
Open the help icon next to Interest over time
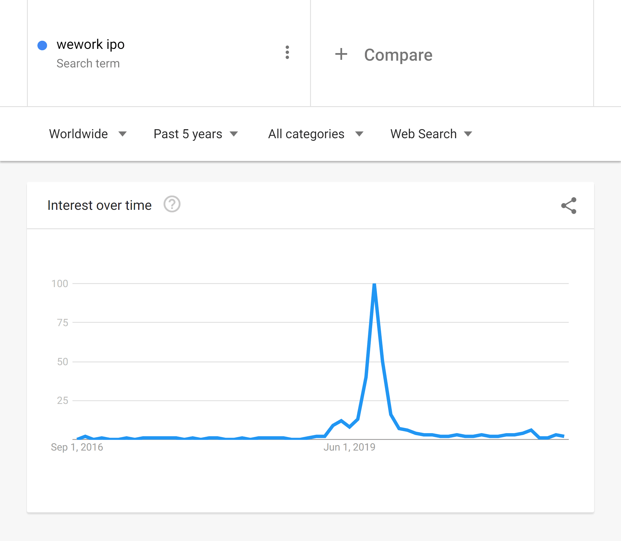tap(172, 204)
